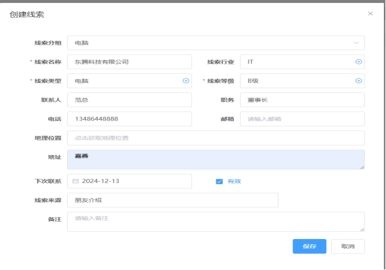Click the plus icon in 线索类型 field
The width and height of the screenshot is (386, 270).
(186, 81)
